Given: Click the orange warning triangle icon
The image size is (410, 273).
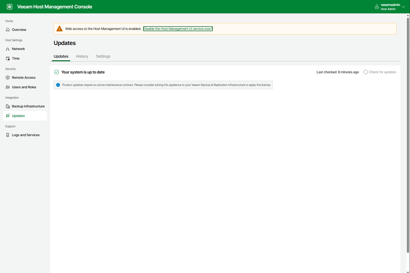Looking at the screenshot, I should click(x=59, y=29).
